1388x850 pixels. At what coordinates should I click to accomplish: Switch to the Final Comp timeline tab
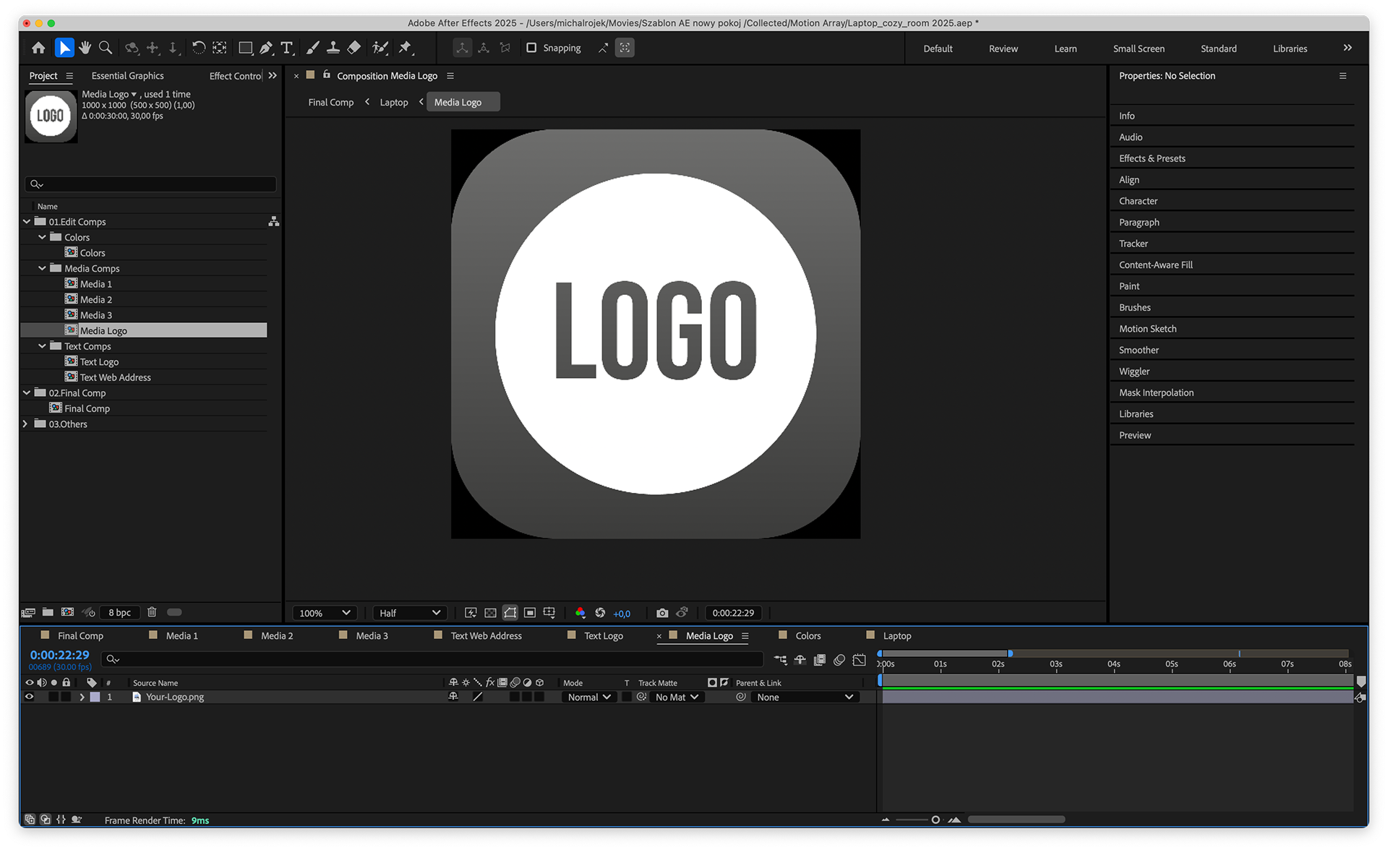pyautogui.click(x=80, y=635)
